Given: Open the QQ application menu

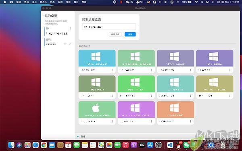Looking at the screenshot, I should pyautogui.click(x=11, y=2).
